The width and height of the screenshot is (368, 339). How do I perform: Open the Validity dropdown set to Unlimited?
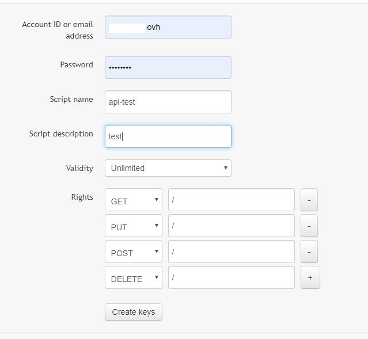pos(168,168)
